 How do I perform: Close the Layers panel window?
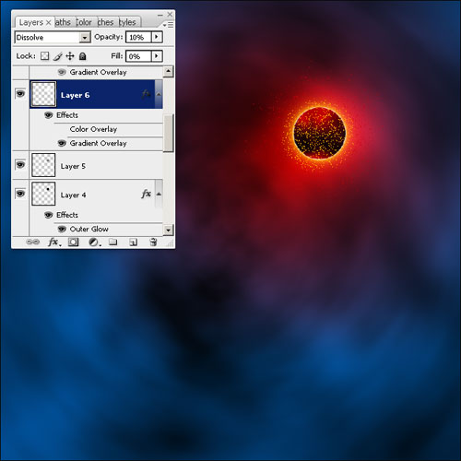click(170, 15)
